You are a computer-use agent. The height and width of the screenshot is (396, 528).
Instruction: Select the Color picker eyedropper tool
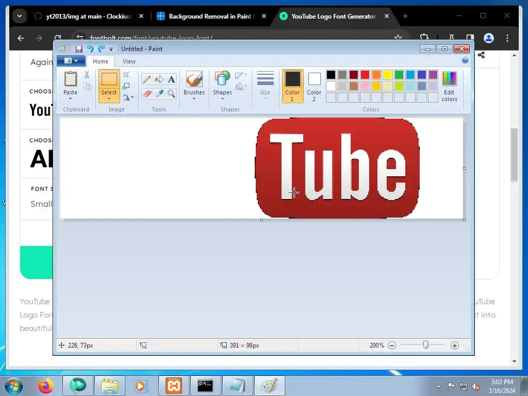(159, 93)
